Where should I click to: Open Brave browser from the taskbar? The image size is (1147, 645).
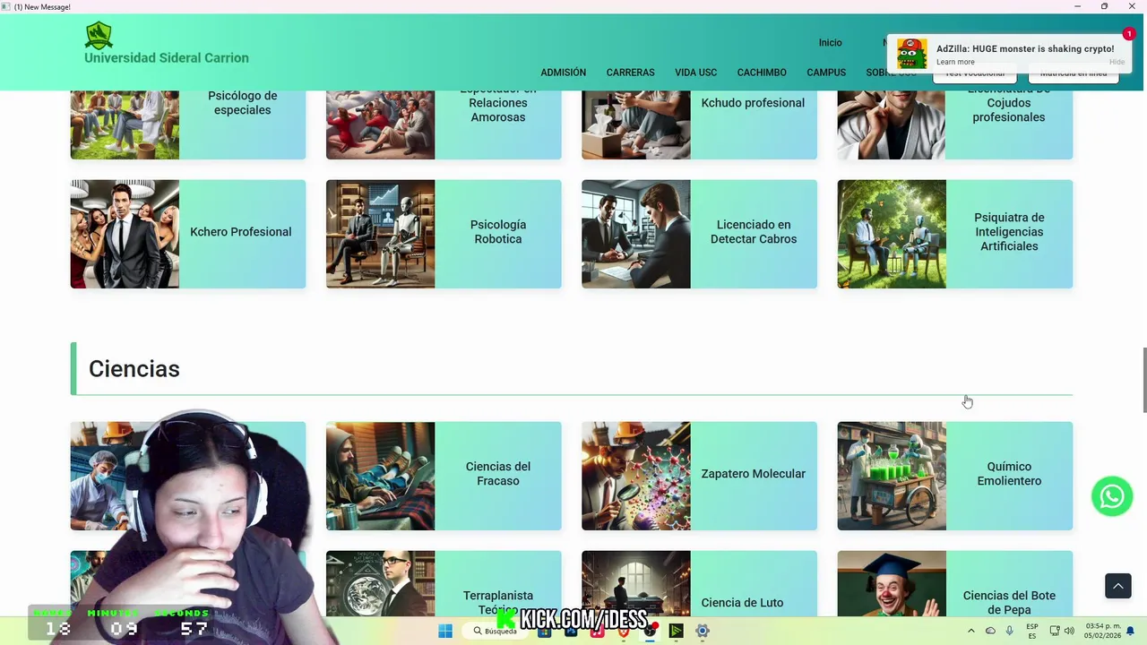point(623,631)
